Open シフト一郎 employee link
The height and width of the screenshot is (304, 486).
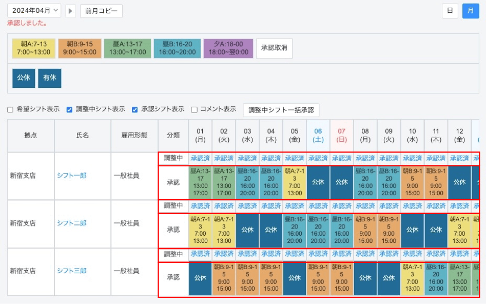click(71, 176)
